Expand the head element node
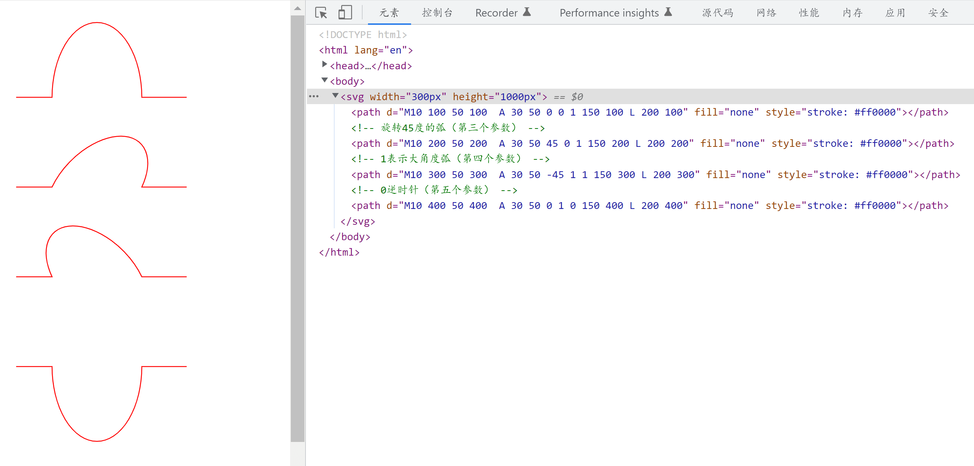974x466 pixels. (x=325, y=65)
